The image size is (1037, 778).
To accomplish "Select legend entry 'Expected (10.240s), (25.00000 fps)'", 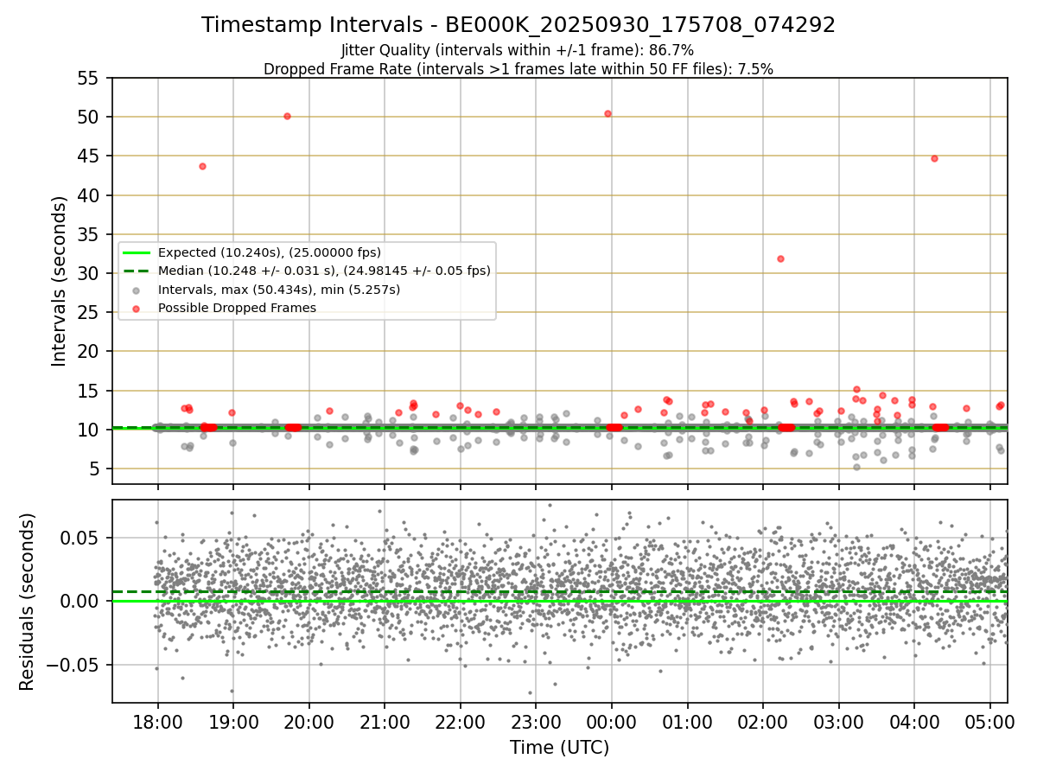I will 270,252.
